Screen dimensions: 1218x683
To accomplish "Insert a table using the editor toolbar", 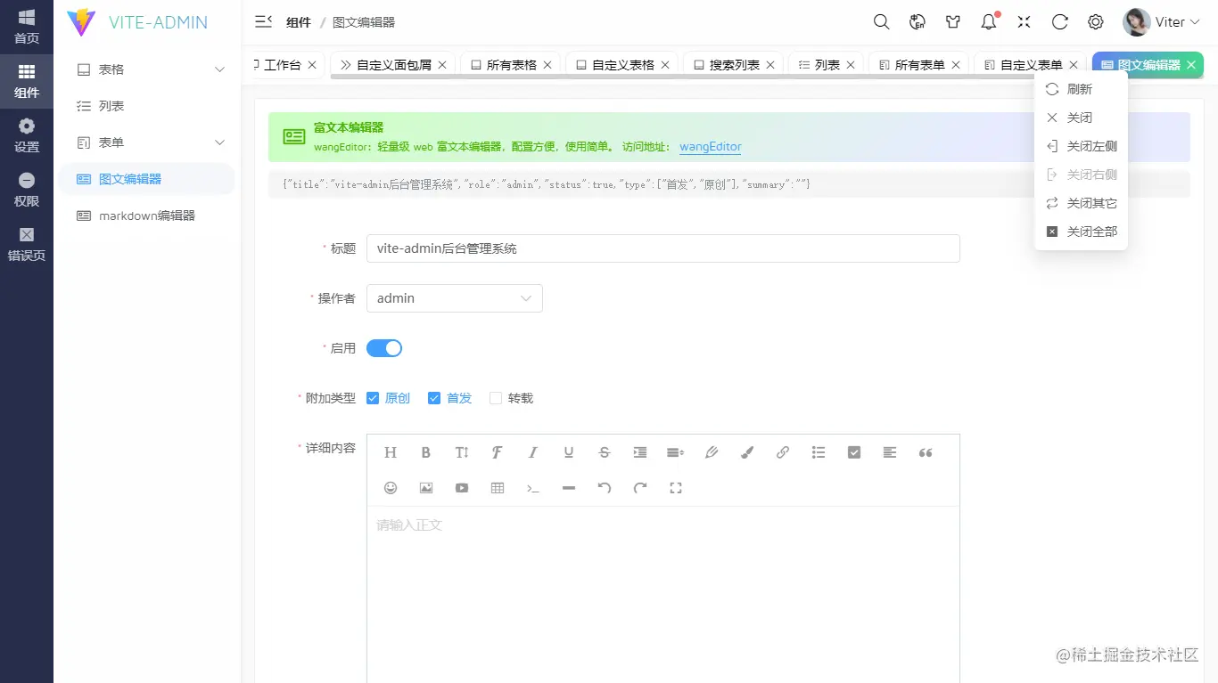I will [497, 487].
